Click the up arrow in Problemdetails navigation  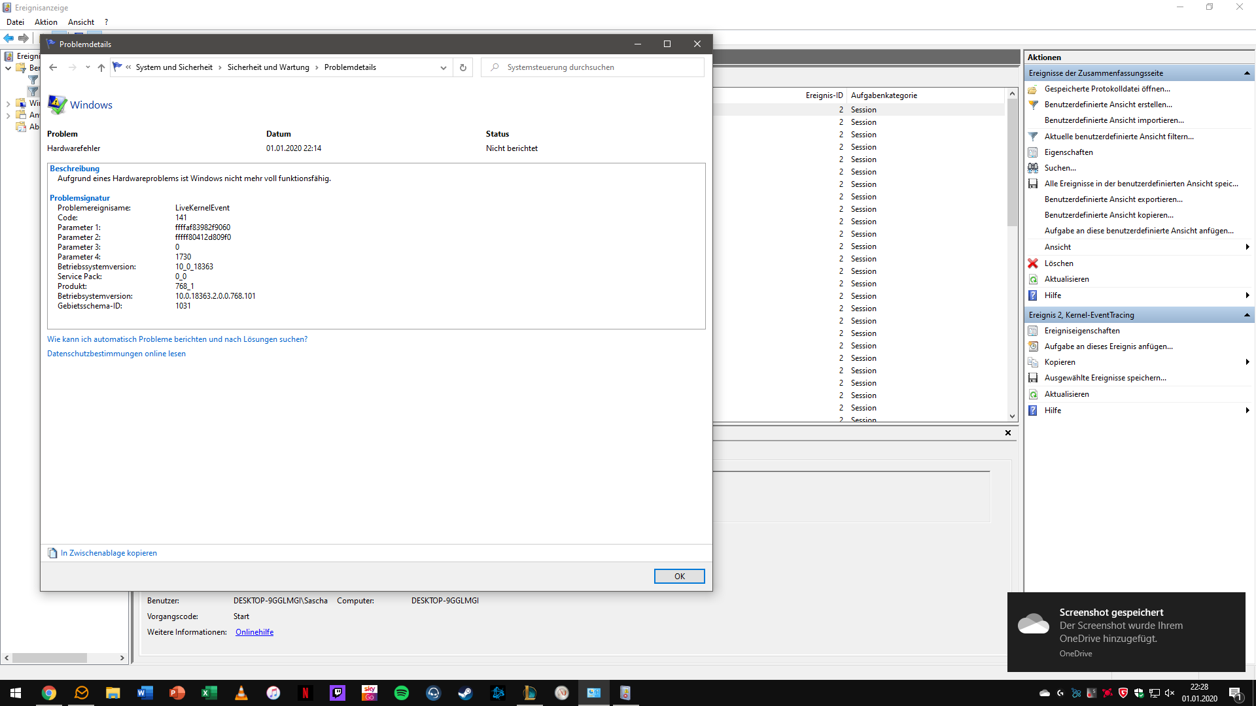(101, 67)
